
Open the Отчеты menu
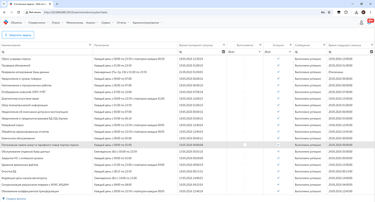point(123,23)
